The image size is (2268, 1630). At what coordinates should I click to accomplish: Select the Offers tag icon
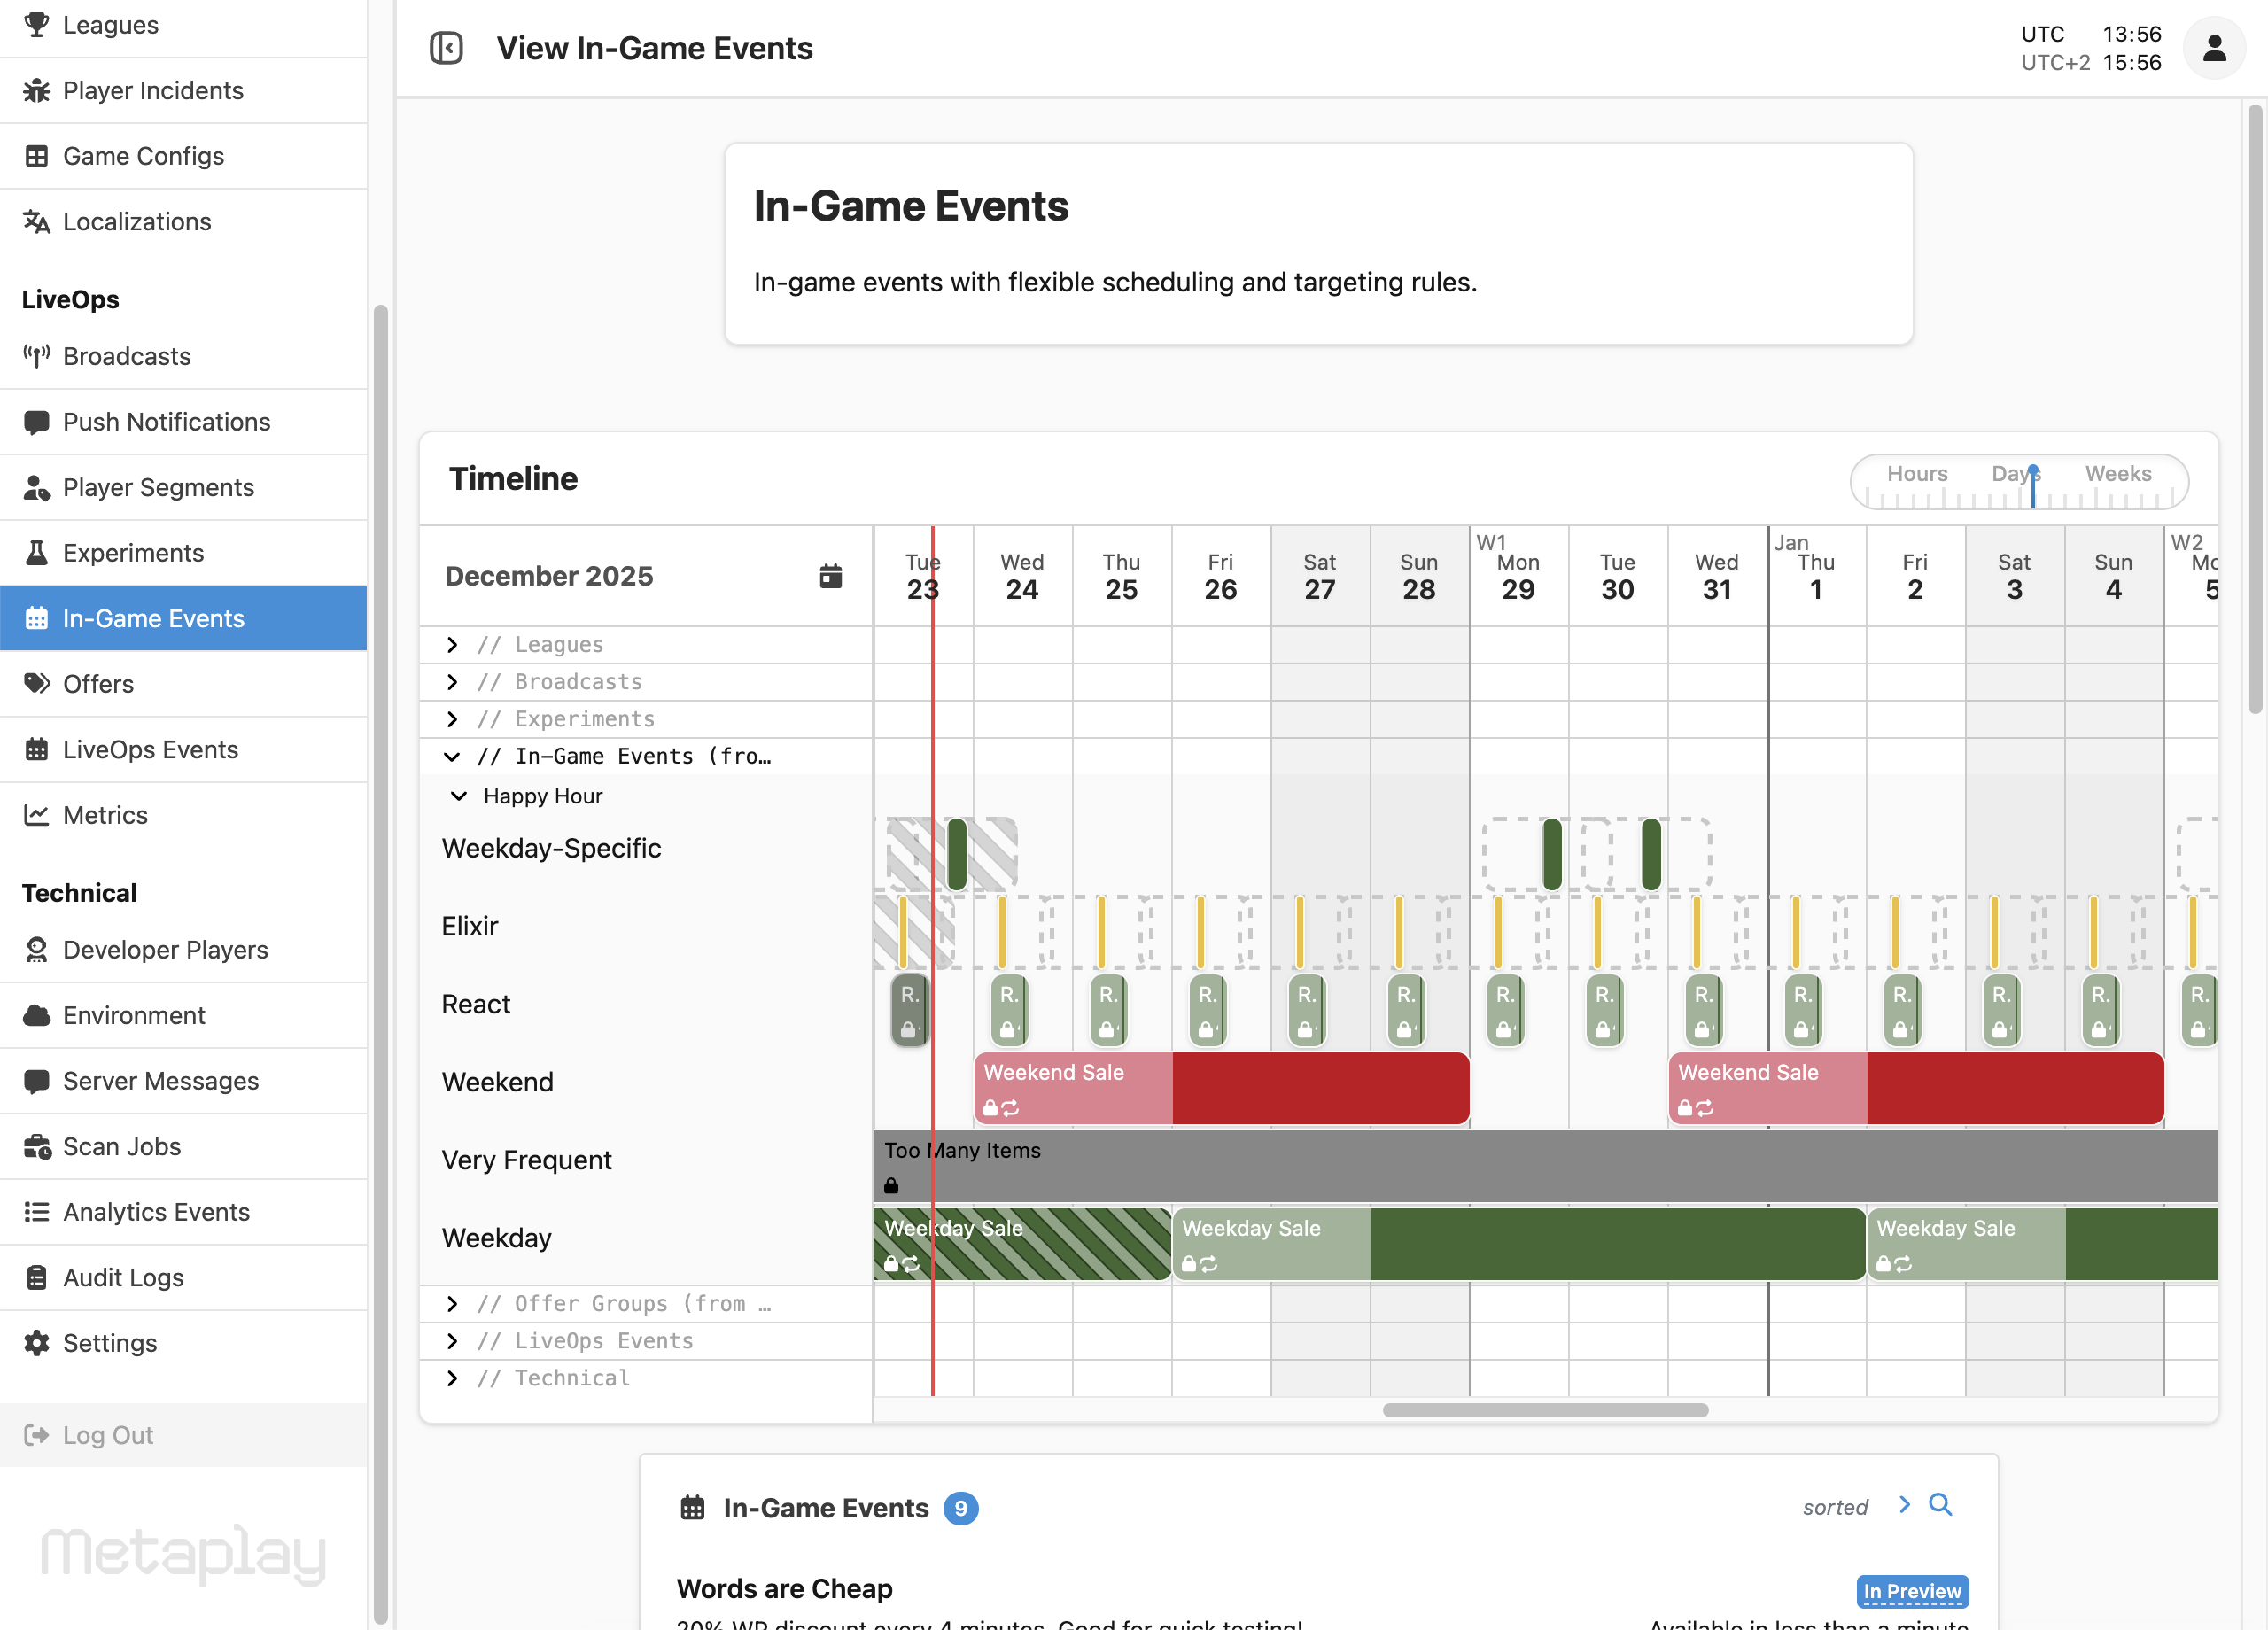click(x=37, y=683)
